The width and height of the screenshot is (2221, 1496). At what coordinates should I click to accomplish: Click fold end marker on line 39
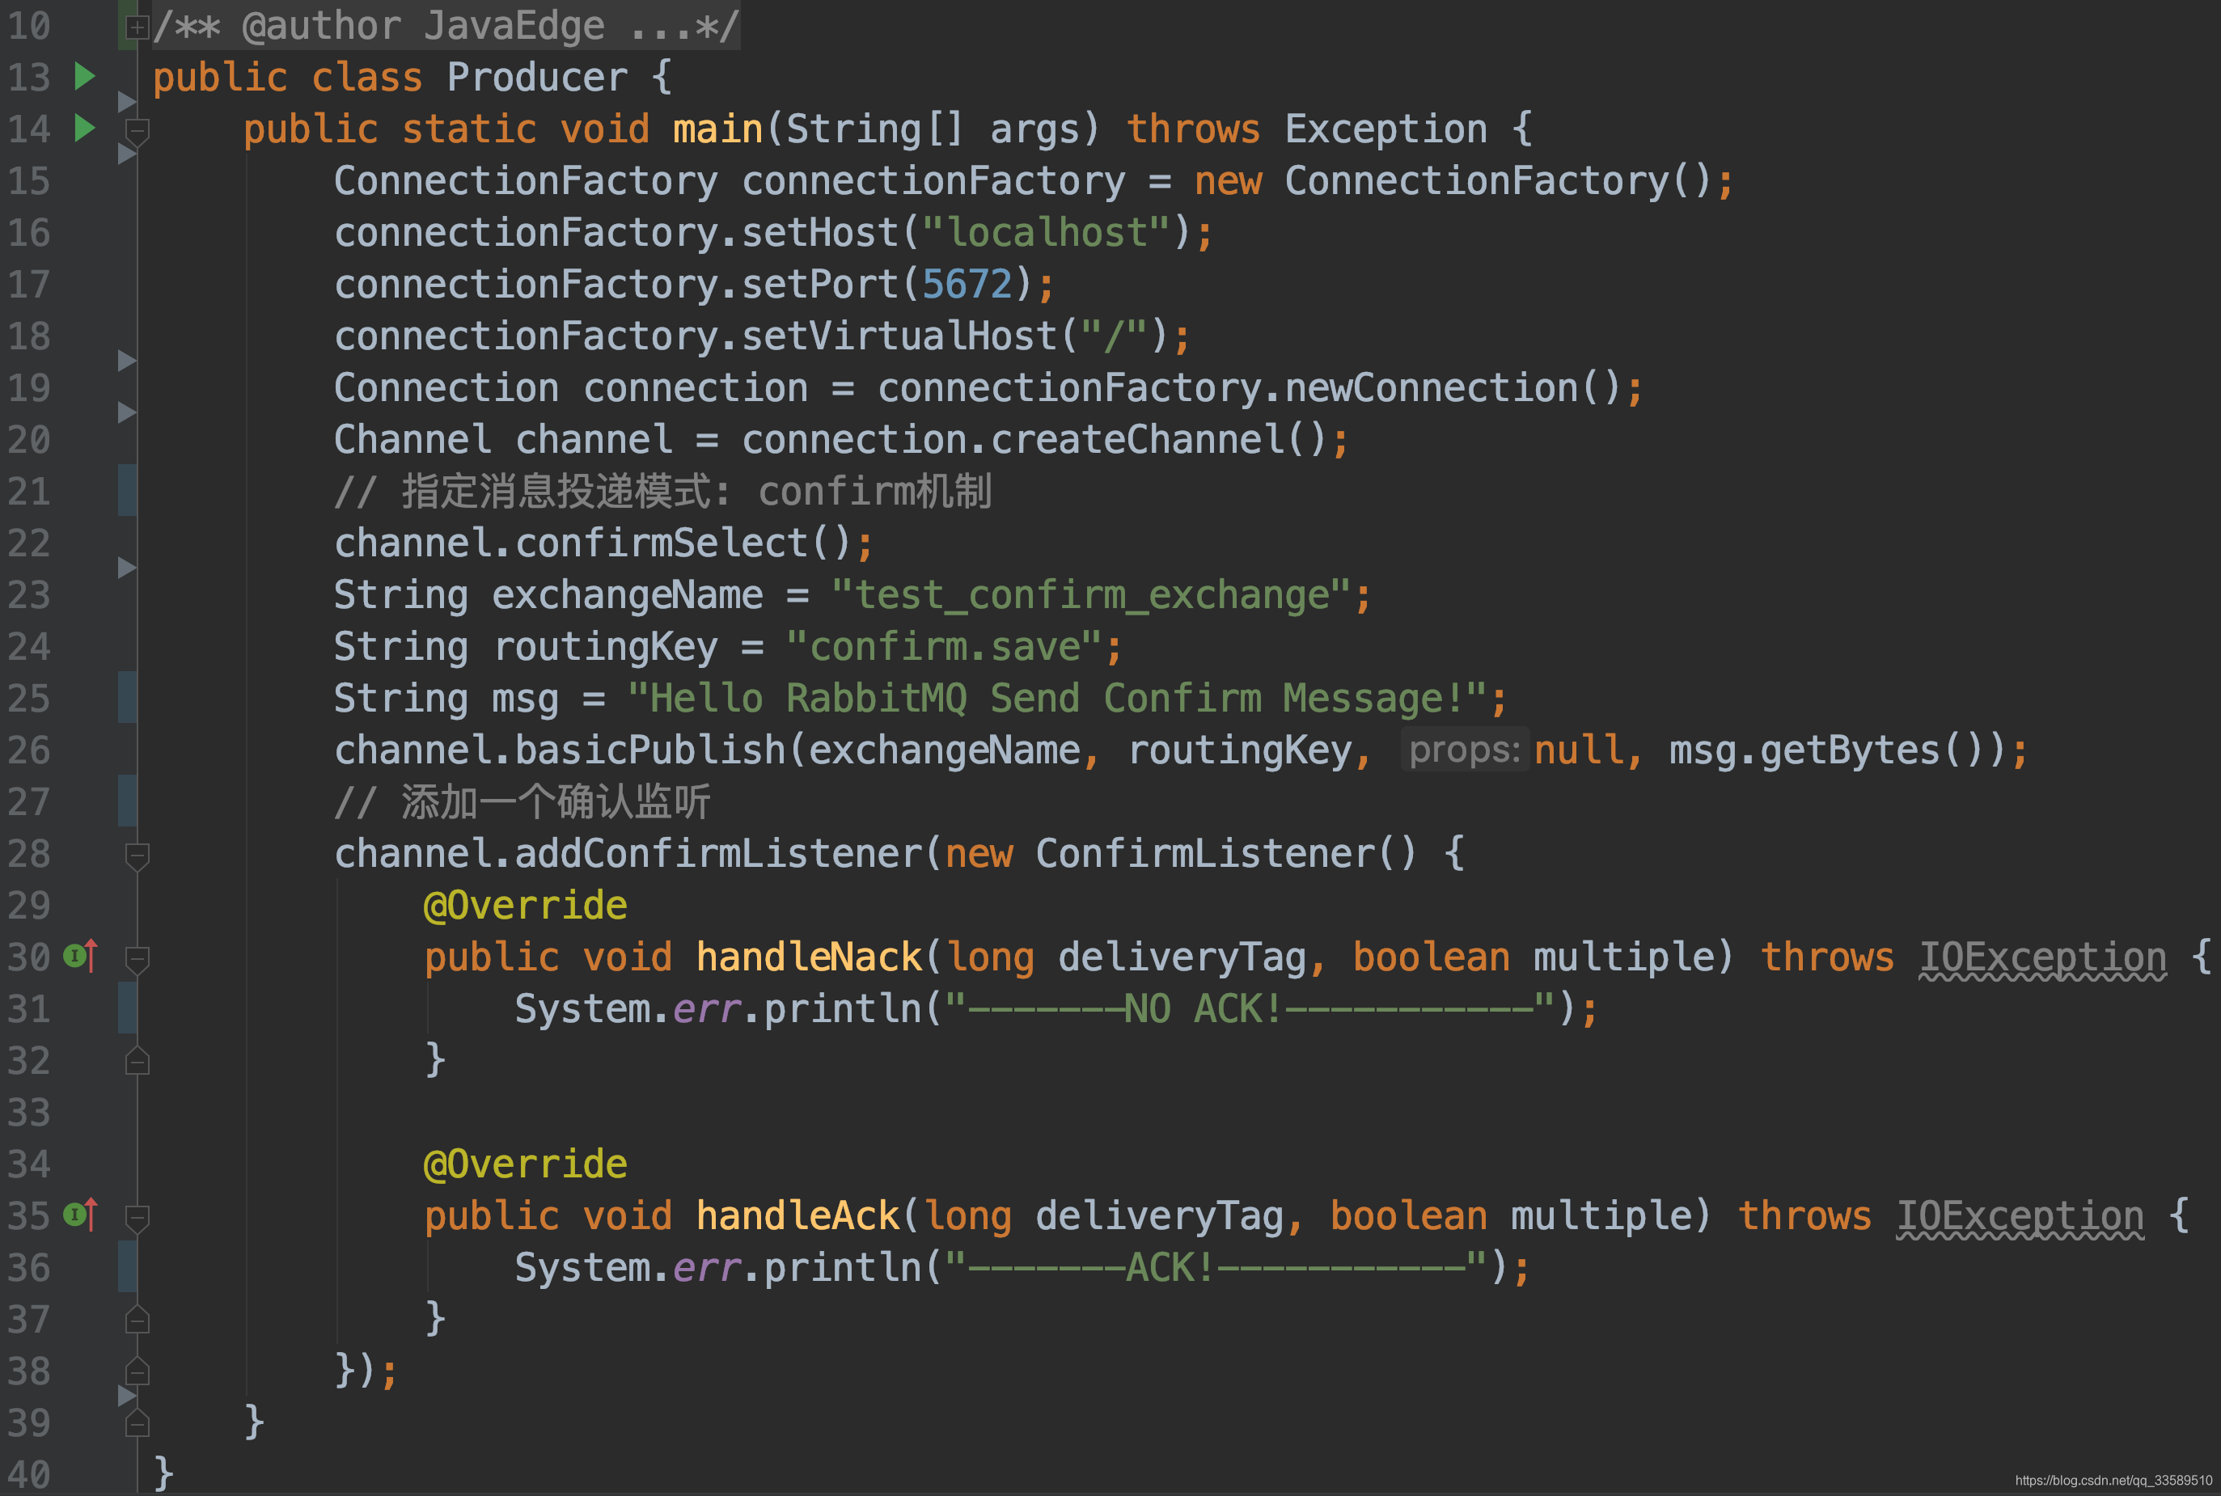pyautogui.click(x=137, y=1423)
